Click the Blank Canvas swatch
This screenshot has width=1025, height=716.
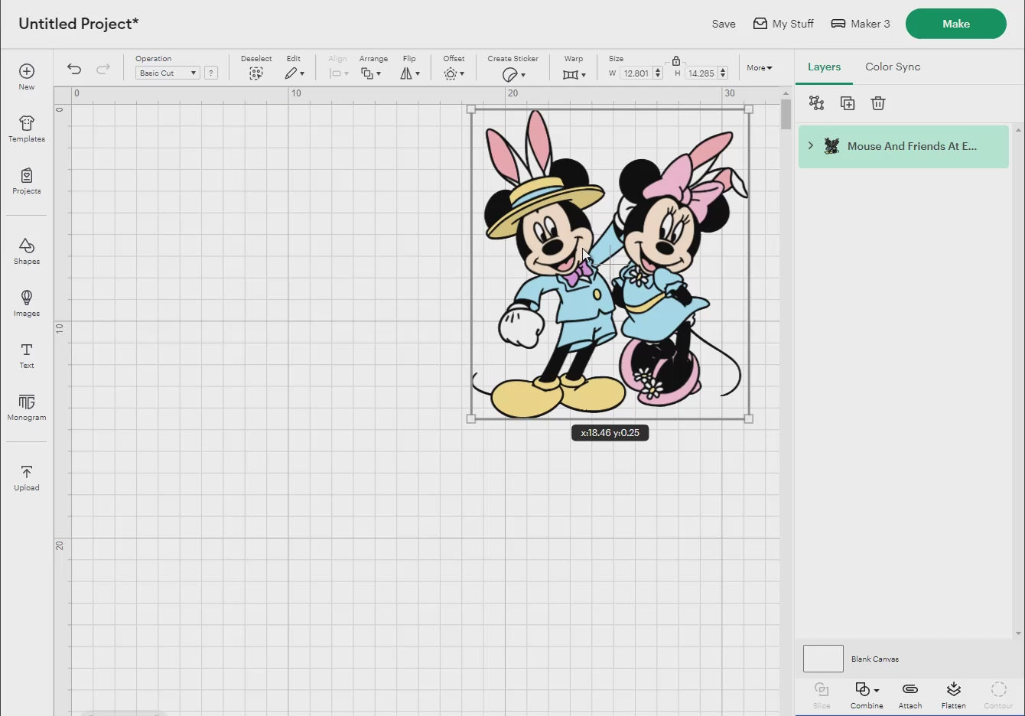[x=823, y=659]
